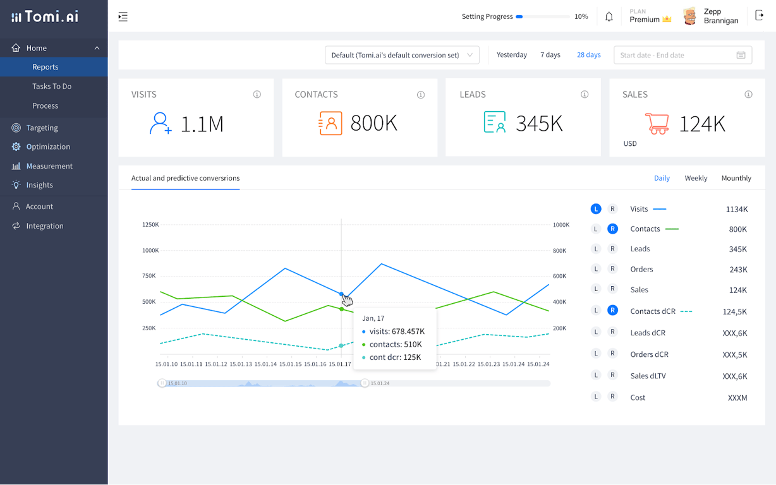Toggle the L axis button for Visits
Viewport: 776px width, 485px height.
click(595, 209)
